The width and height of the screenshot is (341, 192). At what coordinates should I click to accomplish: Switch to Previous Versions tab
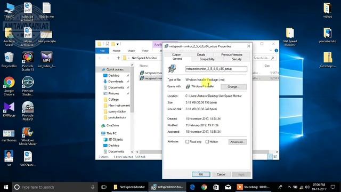232,54
